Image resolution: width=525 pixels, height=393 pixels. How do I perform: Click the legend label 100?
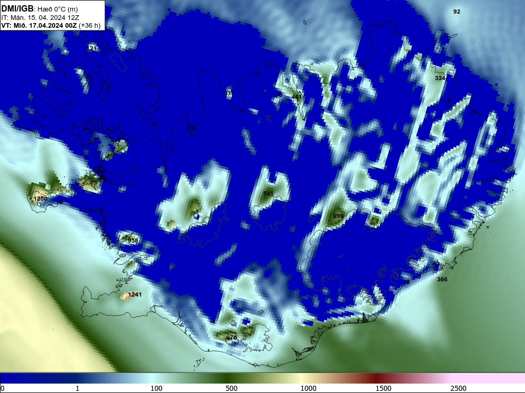pos(156,388)
